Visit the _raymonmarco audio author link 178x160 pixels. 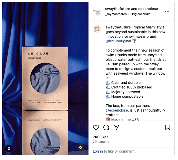(x=116, y=14)
